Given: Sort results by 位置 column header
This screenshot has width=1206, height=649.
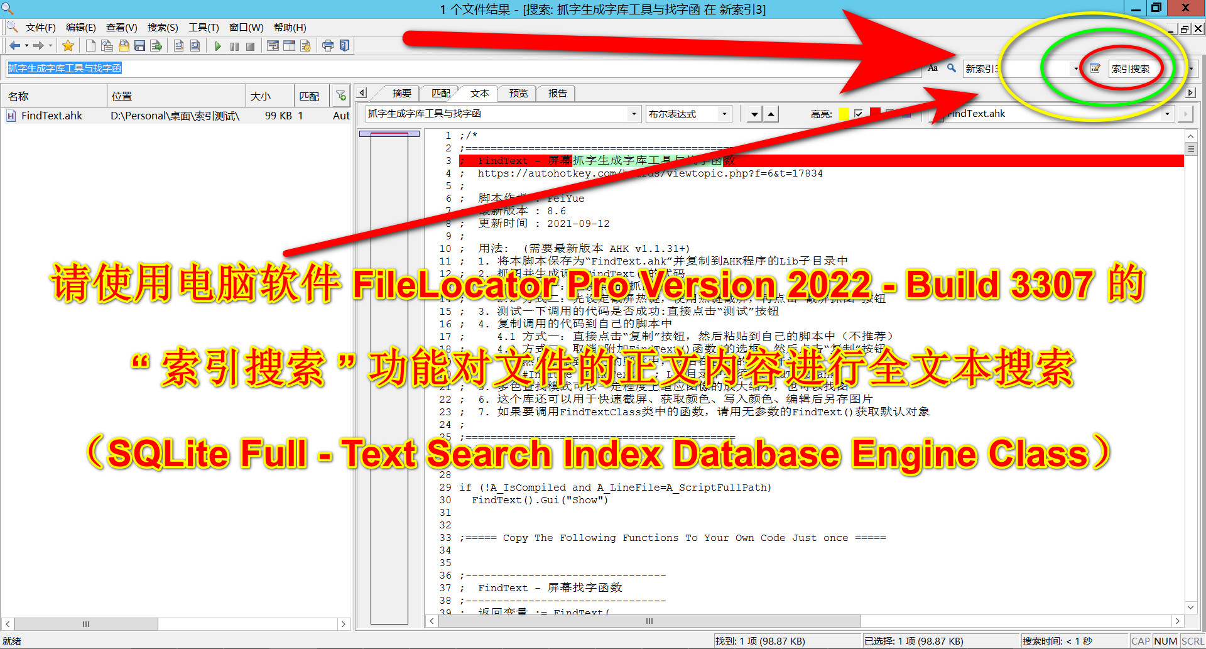Looking at the screenshot, I should point(176,96).
